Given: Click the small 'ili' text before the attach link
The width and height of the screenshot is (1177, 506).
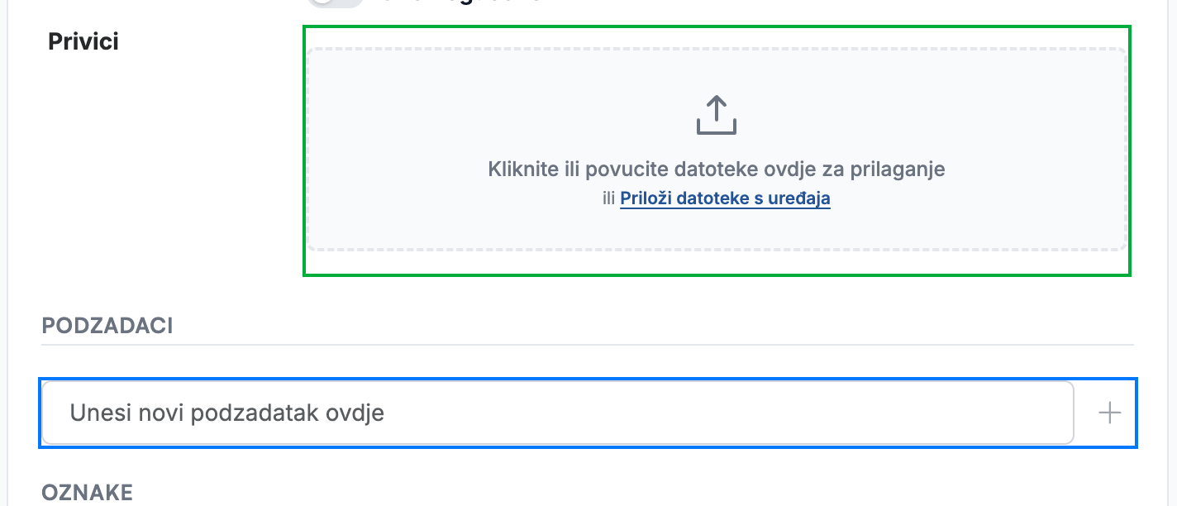Looking at the screenshot, I should point(609,198).
